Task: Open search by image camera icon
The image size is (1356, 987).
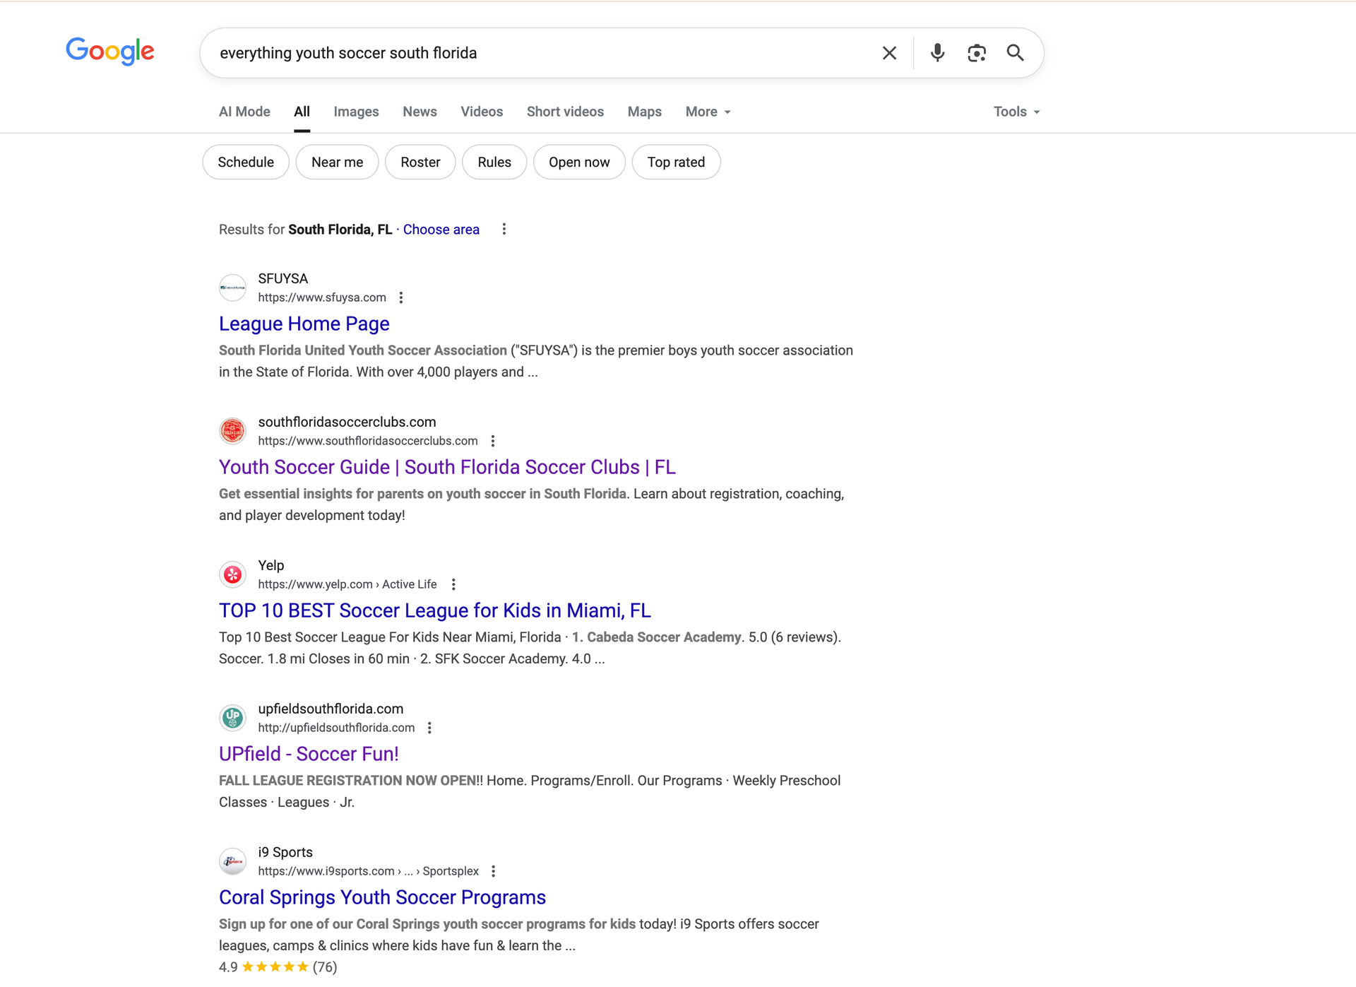Action: tap(977, 53)
